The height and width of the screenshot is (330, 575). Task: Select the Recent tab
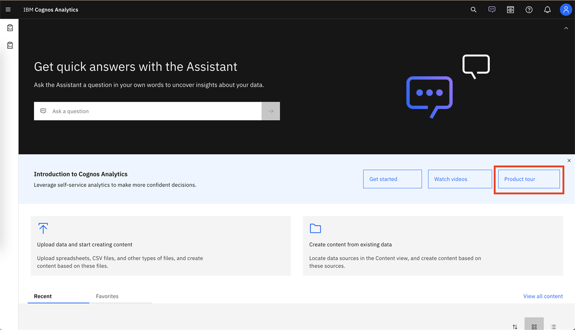(x=43, y=296)
